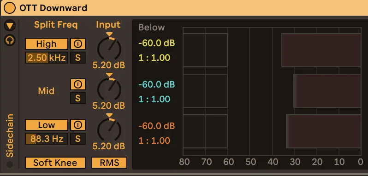Click the High band above-threshold block in the display
368x176 pixels.
(321, 50)
